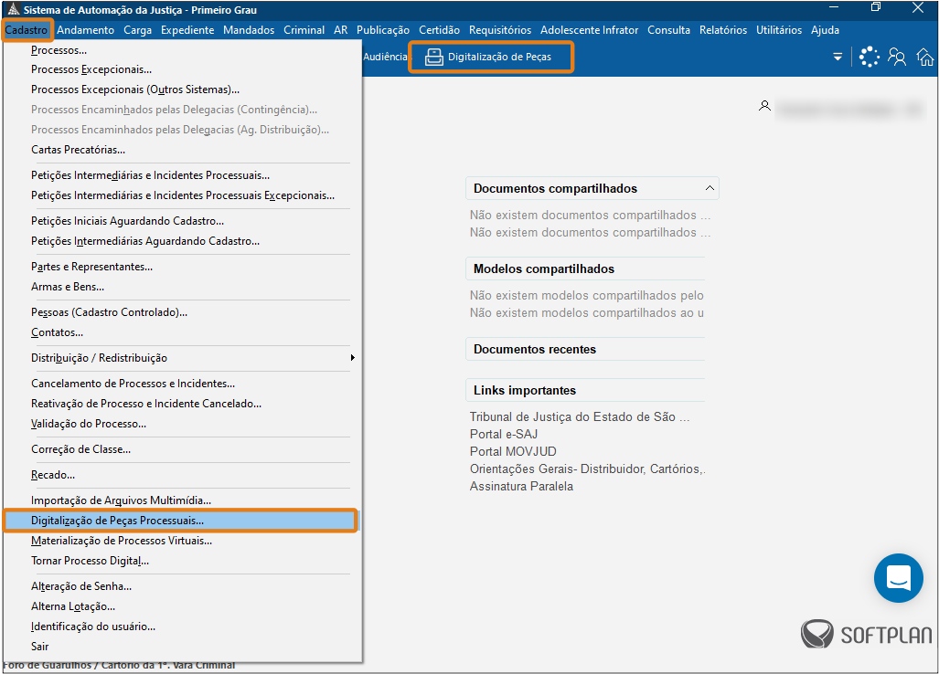Image resolution: width=939 pixels, height=674 pixels.
Task: Click the user profile icon
Action: (x=764, y=106)
